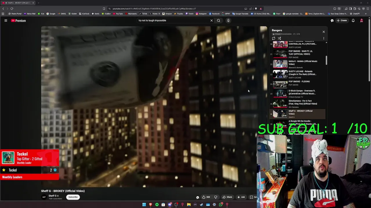Open Discord from taskbar
Image resolution: width=371 pixels, height=208 pixels.
click(x=170, y=205)
